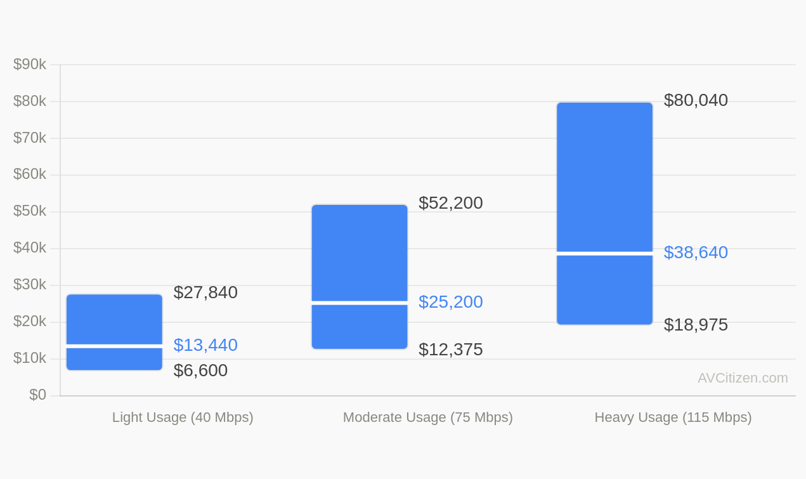The height and width of the screenshot is (479, 806).
Task: Click the $18,975 data label
Action: pyautogui.click(x=696, y=324)
